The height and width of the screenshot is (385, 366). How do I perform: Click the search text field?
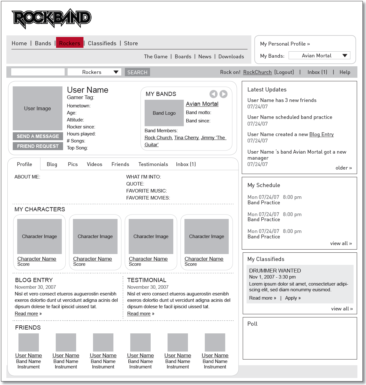point(38,72)
